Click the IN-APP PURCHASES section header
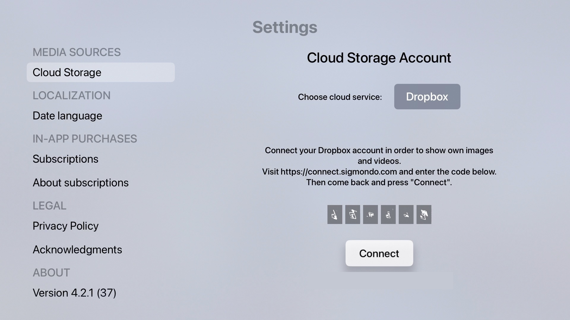 [85, 139]
